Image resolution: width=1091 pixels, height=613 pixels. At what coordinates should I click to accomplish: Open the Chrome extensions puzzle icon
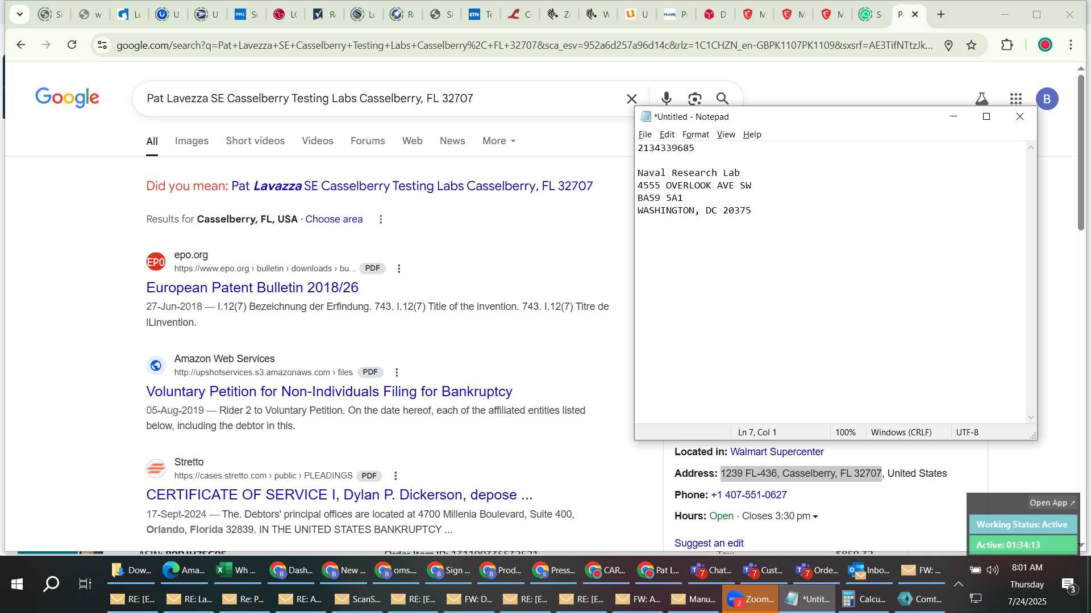click(1007, 45)
